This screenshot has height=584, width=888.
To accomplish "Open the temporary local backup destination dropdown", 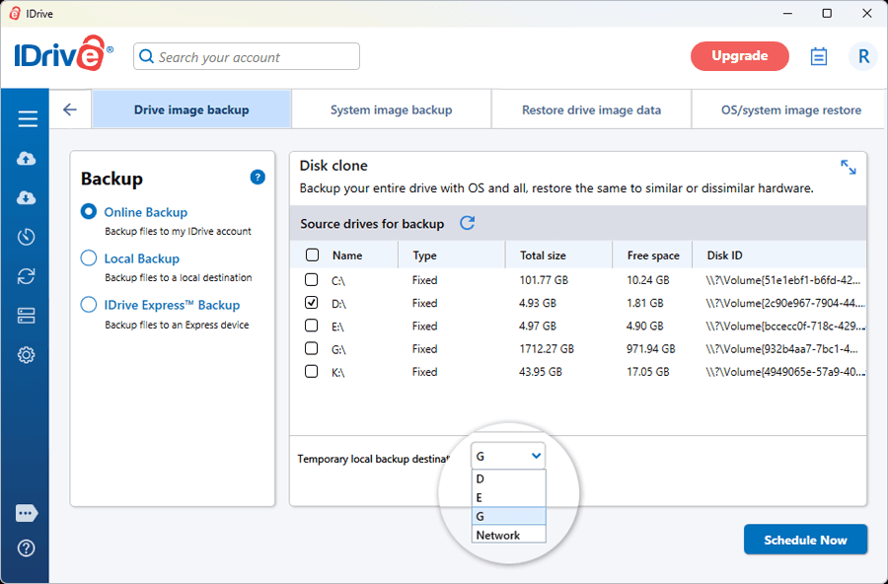I will tap(508, 456).
